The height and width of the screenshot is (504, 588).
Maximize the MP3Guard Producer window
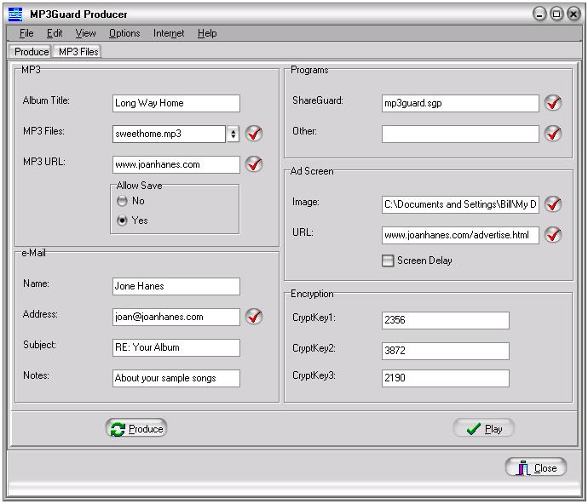[556, 14]
